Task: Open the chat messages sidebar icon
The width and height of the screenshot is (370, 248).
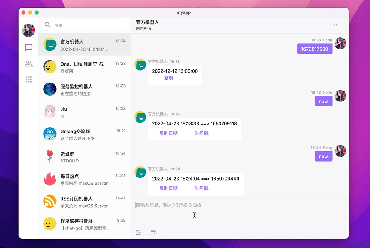Action: pos(29,47)
